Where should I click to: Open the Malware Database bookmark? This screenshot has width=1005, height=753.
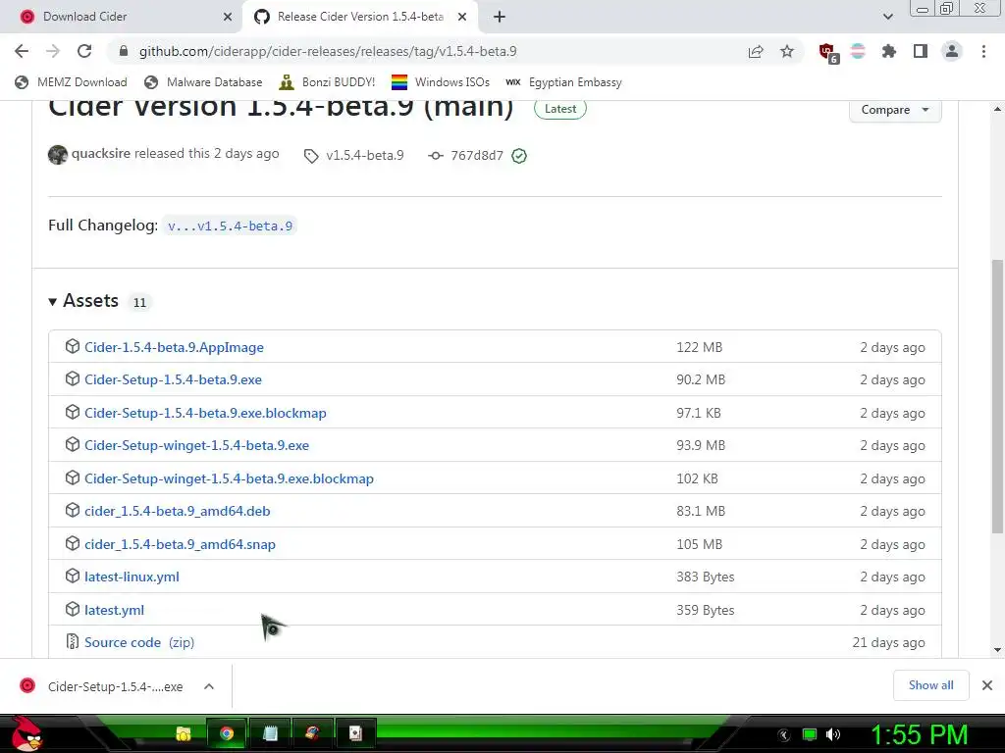204,82
